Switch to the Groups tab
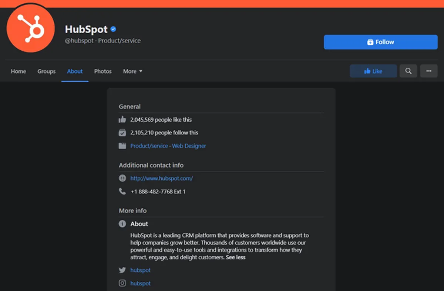This screenshot has width=444, height=291. (47, 71)
